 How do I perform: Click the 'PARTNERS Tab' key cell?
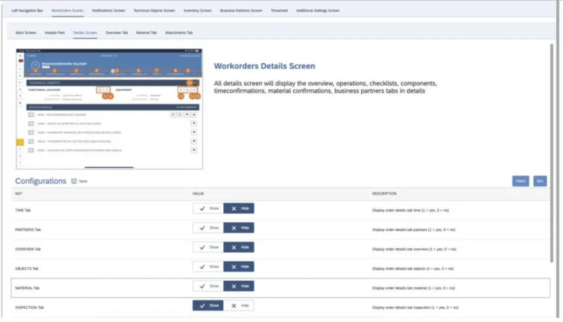pos(28,230)
